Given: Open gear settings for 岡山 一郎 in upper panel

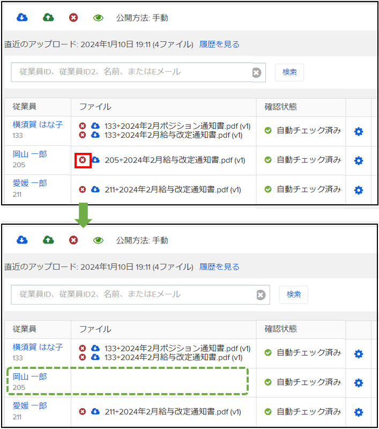Looking at the screenshot, I should point(359,160).
